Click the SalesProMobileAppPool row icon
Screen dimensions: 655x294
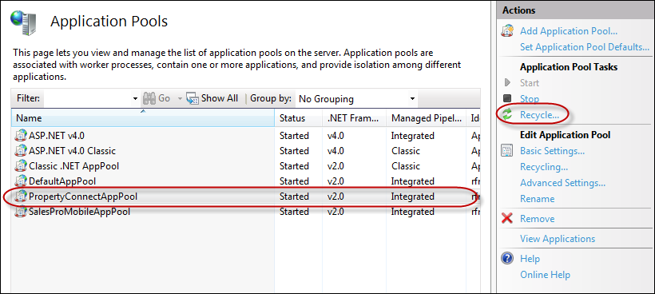point(21,212)
